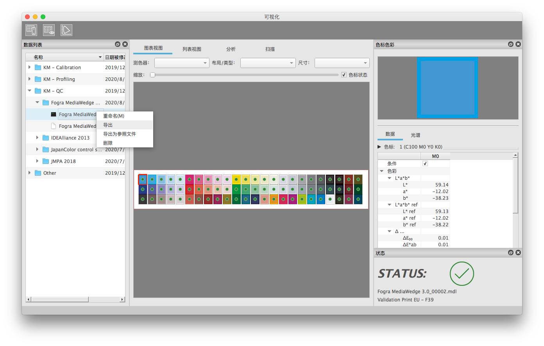Viewport: 544px width, 346px height.
Task: Undock the 状态 panel
Action: [511, 253]
